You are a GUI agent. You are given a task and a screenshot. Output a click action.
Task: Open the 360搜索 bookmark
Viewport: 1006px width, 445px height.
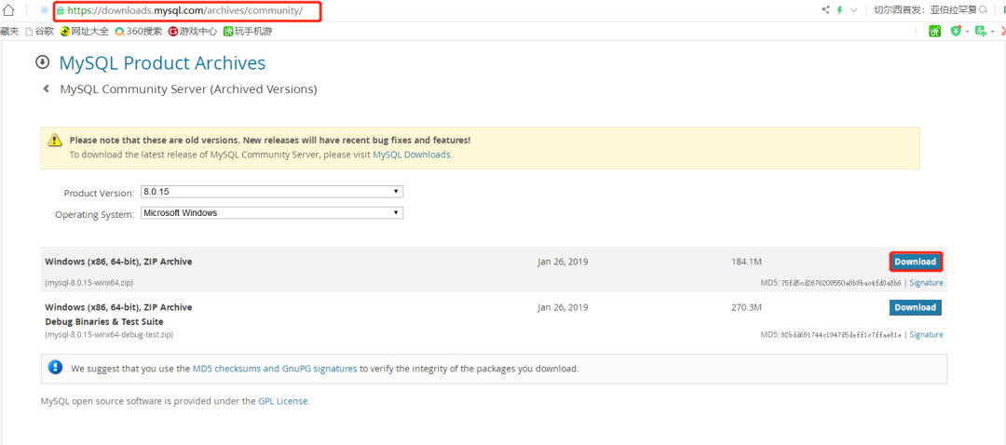[139, 31]
